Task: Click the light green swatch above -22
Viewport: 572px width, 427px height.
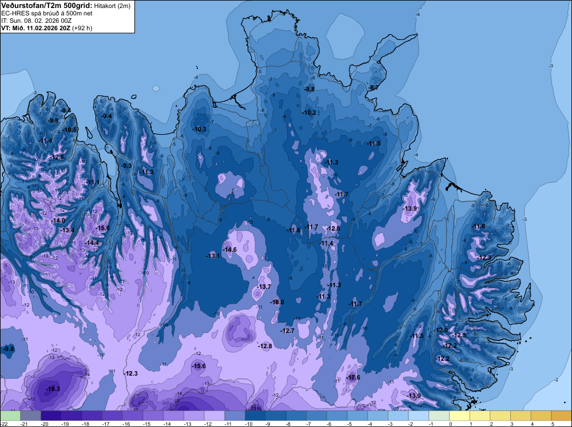Action: click(x=10, y=416)
